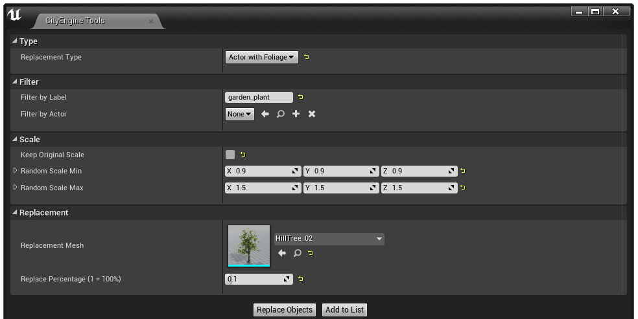The width and height of the screenshot is (638, 319).
Task: Reset Filter by Label to default
Action: [301, 97]
